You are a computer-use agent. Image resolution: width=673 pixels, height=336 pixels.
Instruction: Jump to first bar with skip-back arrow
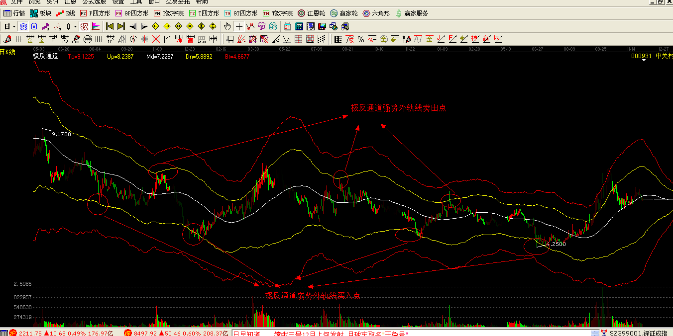(x=110, y=26)
